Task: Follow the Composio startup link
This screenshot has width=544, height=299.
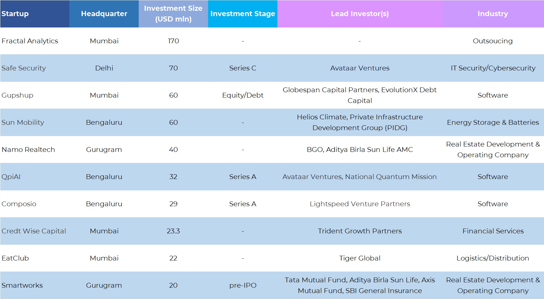Action: pos(19,204)
